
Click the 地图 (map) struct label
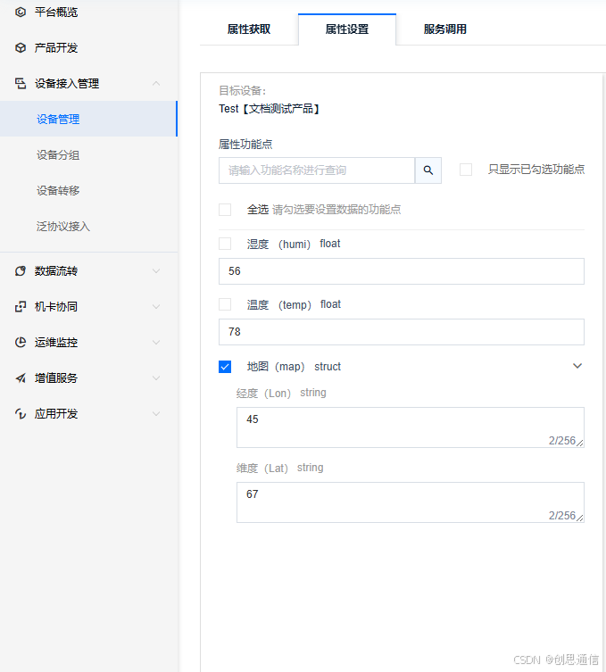(x=294, y=367)
